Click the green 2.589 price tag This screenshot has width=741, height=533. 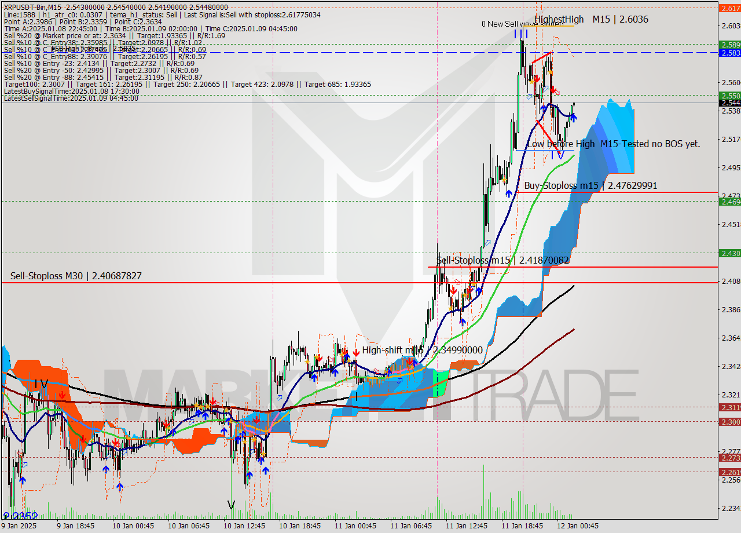point(729,45)
